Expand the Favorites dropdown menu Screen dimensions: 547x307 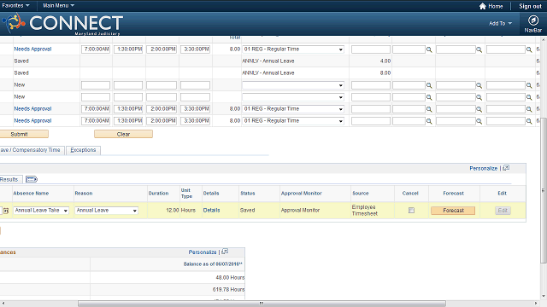[15, 6]
